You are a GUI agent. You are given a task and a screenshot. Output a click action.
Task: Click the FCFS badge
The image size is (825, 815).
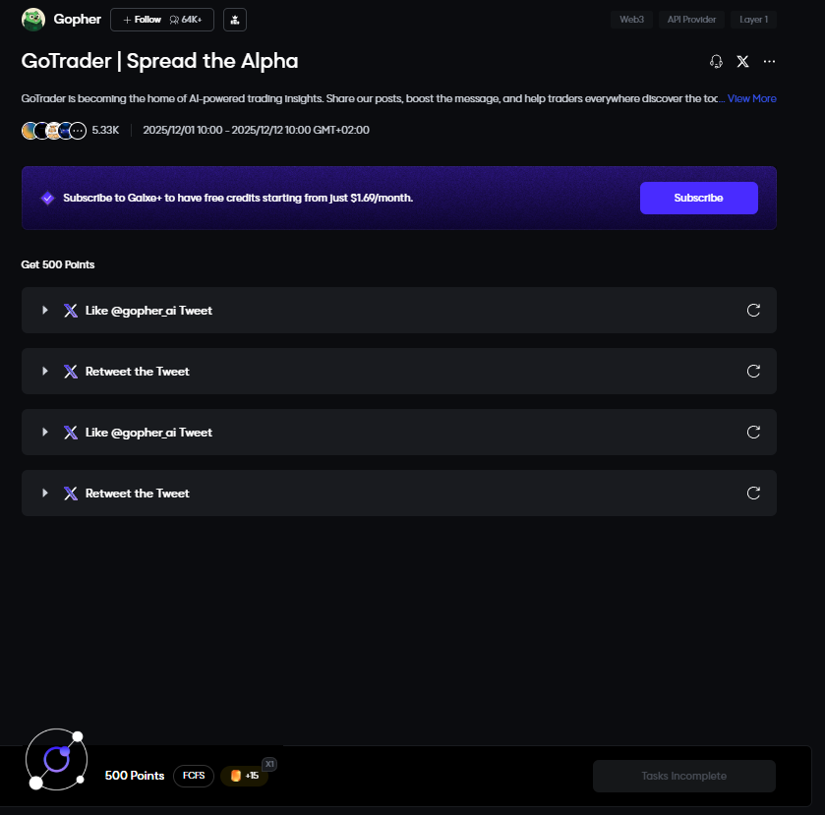coord(194,776)
